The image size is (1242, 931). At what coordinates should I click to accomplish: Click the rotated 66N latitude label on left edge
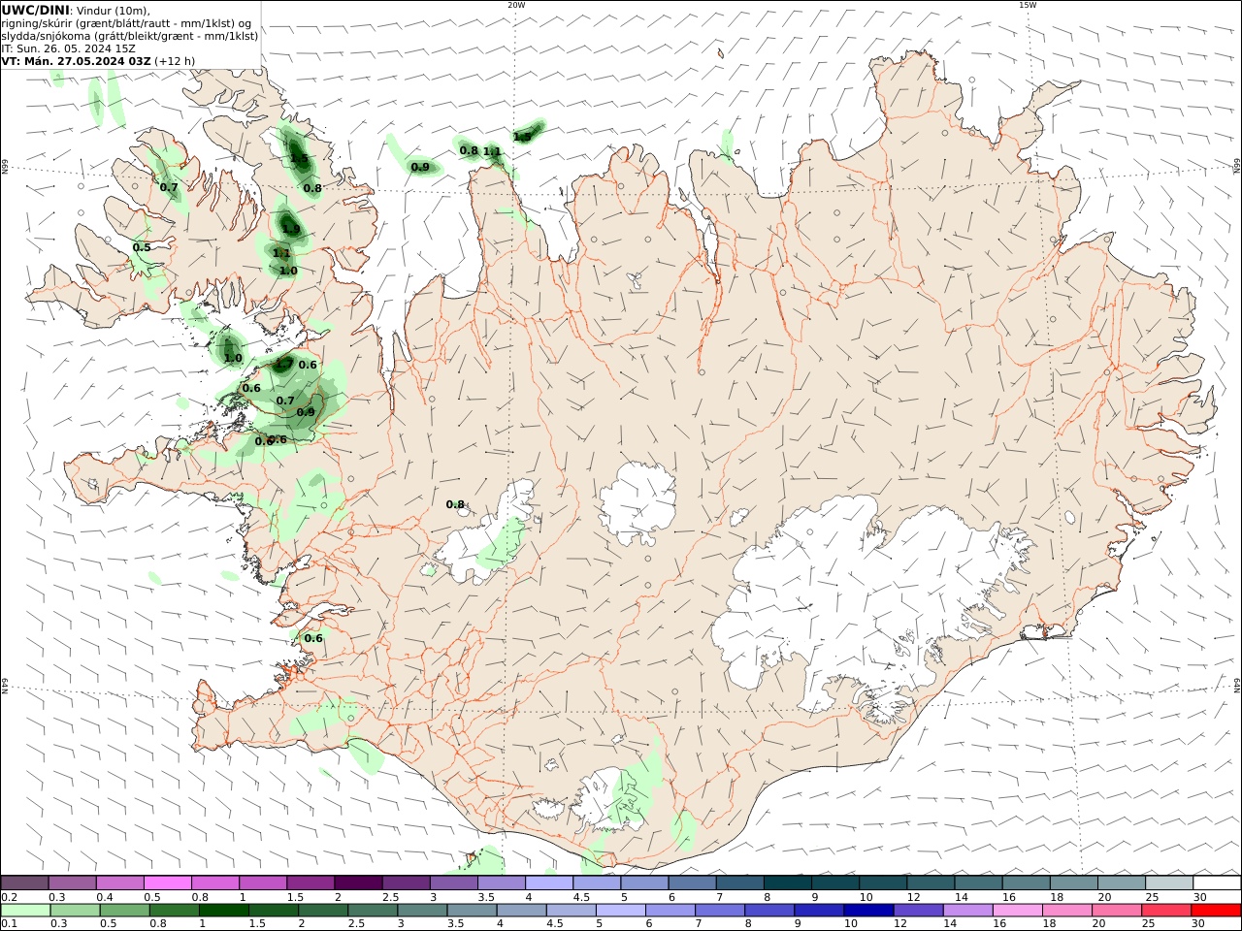coord(5,168)
